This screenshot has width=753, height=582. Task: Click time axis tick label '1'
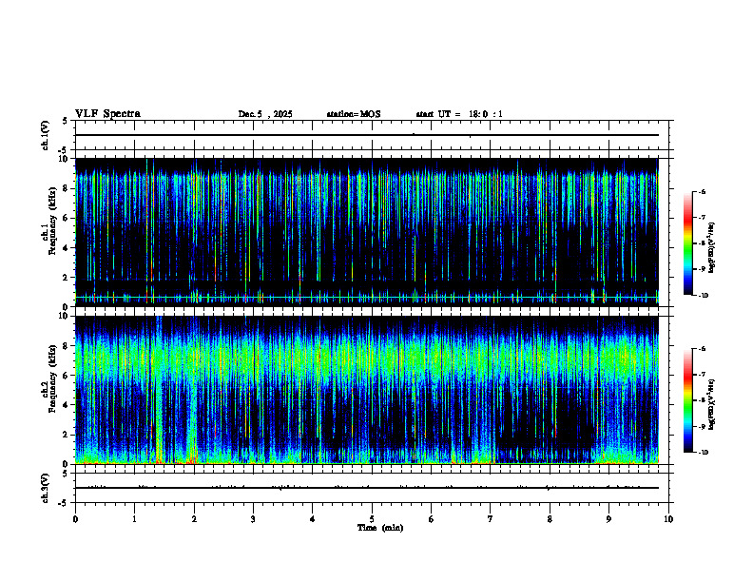coord(134,519)
